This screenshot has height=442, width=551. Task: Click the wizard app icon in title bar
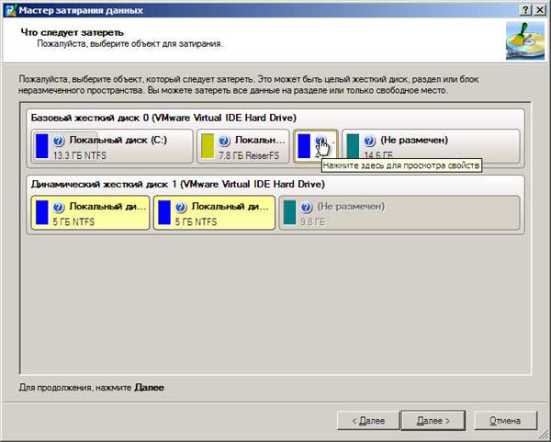pyautogui.click(x=11, y=10)
